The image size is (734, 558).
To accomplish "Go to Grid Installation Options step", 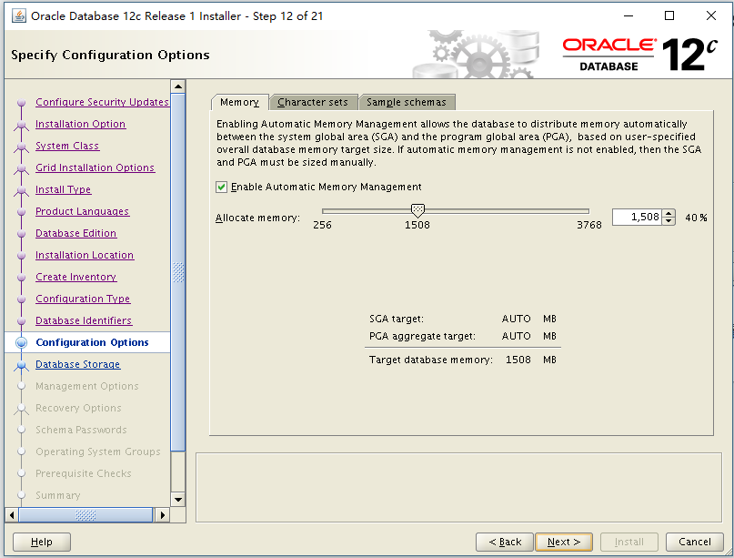I will tap(95, 167).
